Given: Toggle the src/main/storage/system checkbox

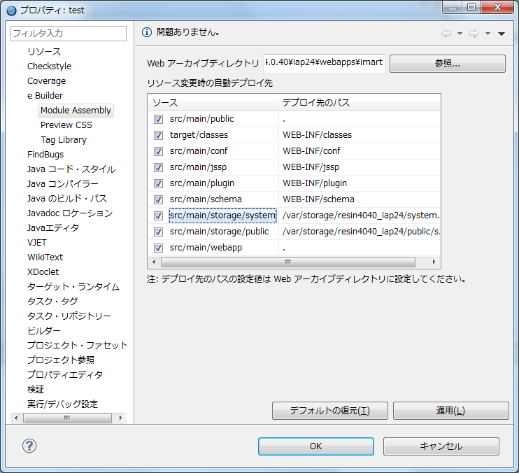Looking at the screenshot, I should pos(158,216).
